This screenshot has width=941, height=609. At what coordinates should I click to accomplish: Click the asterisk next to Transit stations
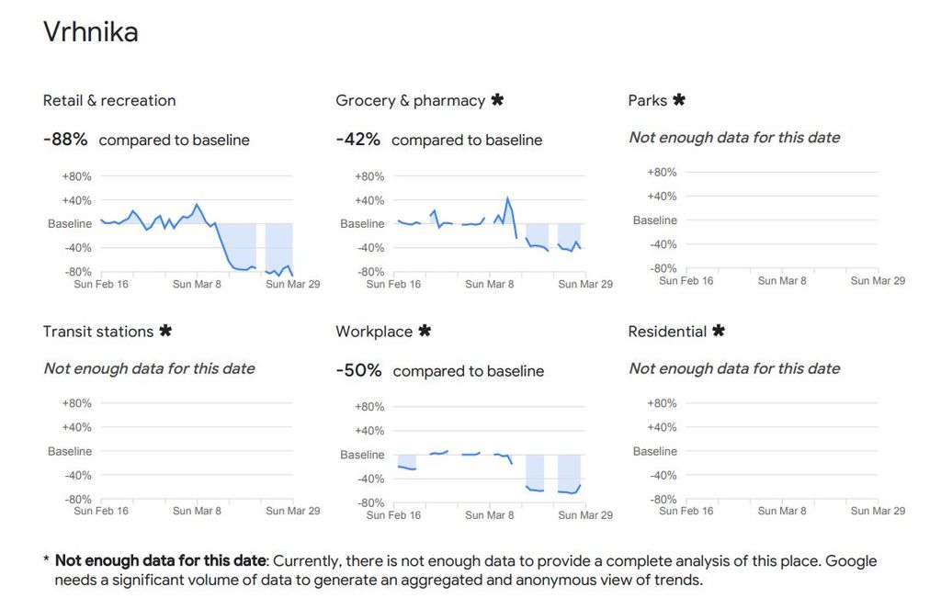[x=165, y=331]
